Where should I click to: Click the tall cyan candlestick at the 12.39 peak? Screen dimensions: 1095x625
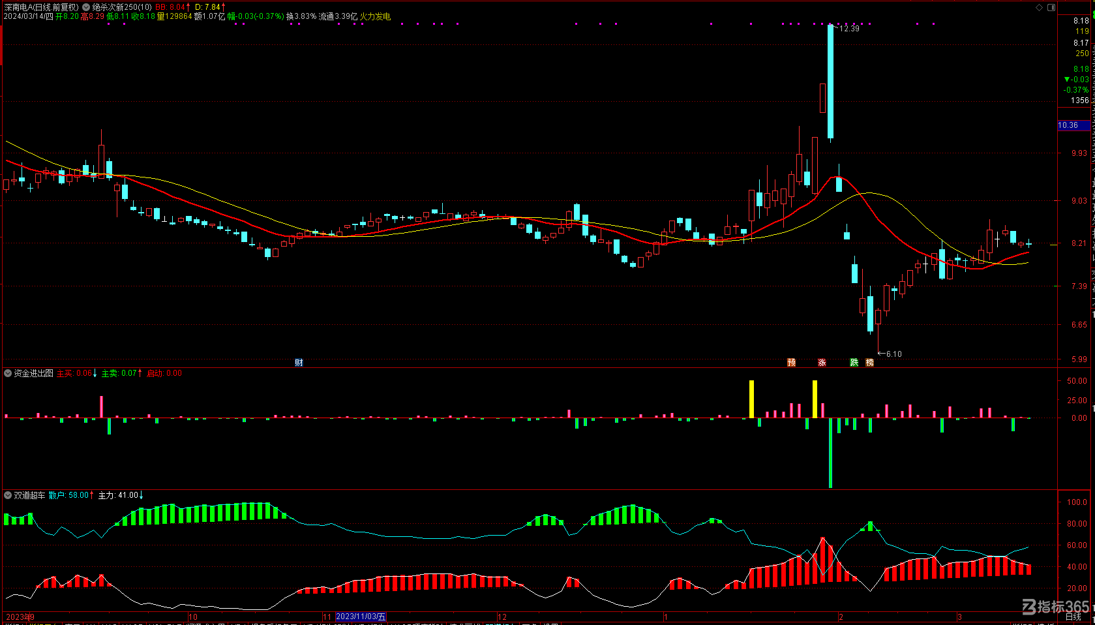830,82
